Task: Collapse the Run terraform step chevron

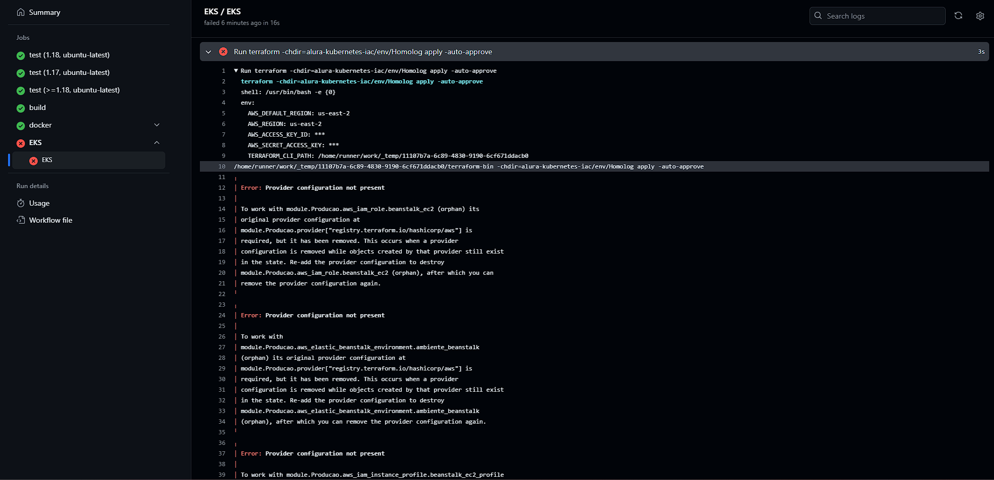Action: pos(208,52)
